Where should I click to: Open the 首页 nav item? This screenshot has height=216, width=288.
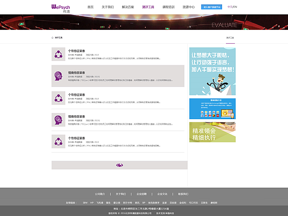90,7
